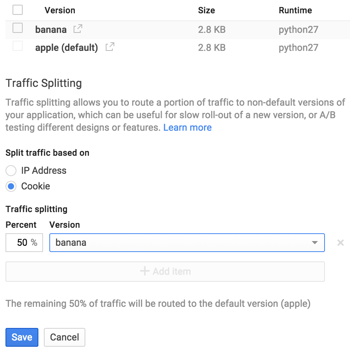Remove the banana traffic split row
Image resolution: width=350 pixels, height=353 pixels.
(340, 243)
